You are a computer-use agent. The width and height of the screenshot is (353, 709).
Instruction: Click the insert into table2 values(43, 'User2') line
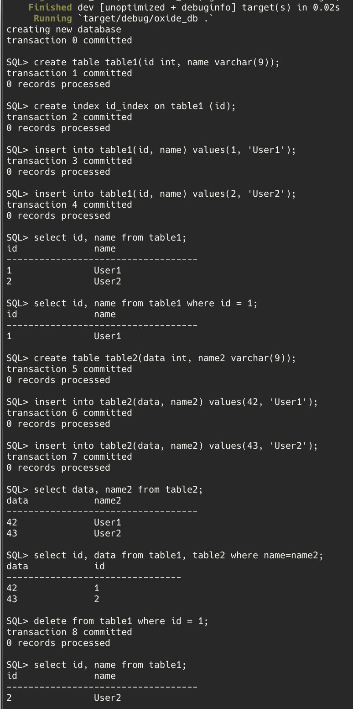(x=162, y=446)
